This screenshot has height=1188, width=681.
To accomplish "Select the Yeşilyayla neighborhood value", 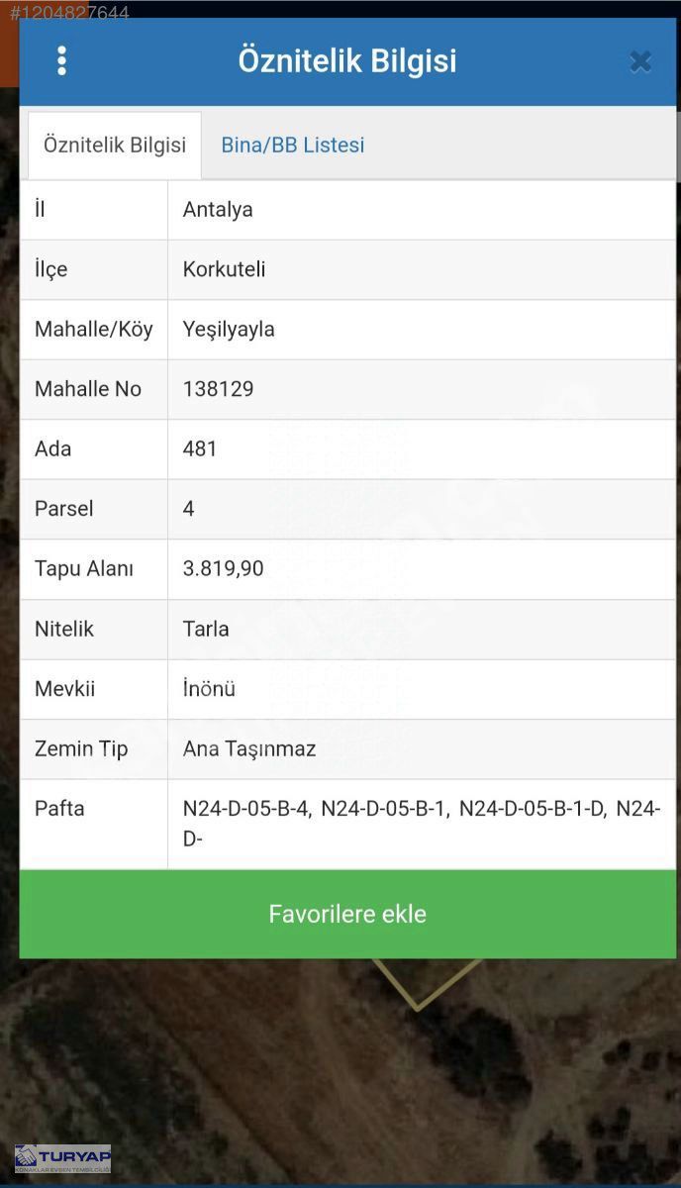I will pyautogui.click(x=229, y=330).
